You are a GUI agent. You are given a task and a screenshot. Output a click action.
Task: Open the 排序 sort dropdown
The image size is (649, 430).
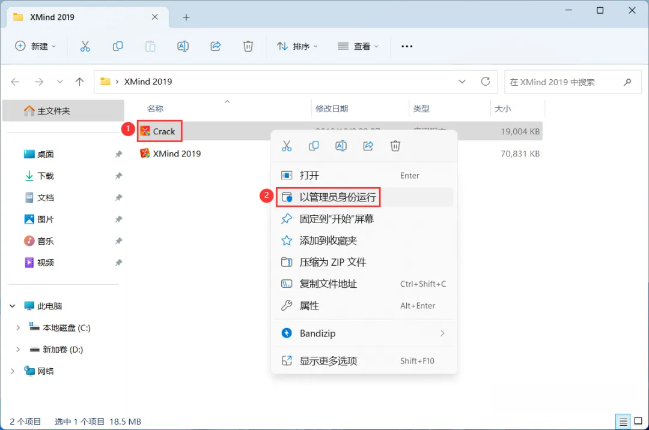[297, 46]
